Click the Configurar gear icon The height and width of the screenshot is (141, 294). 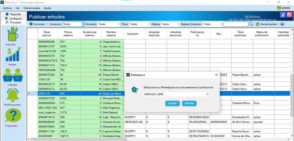(x=7, y=18)
